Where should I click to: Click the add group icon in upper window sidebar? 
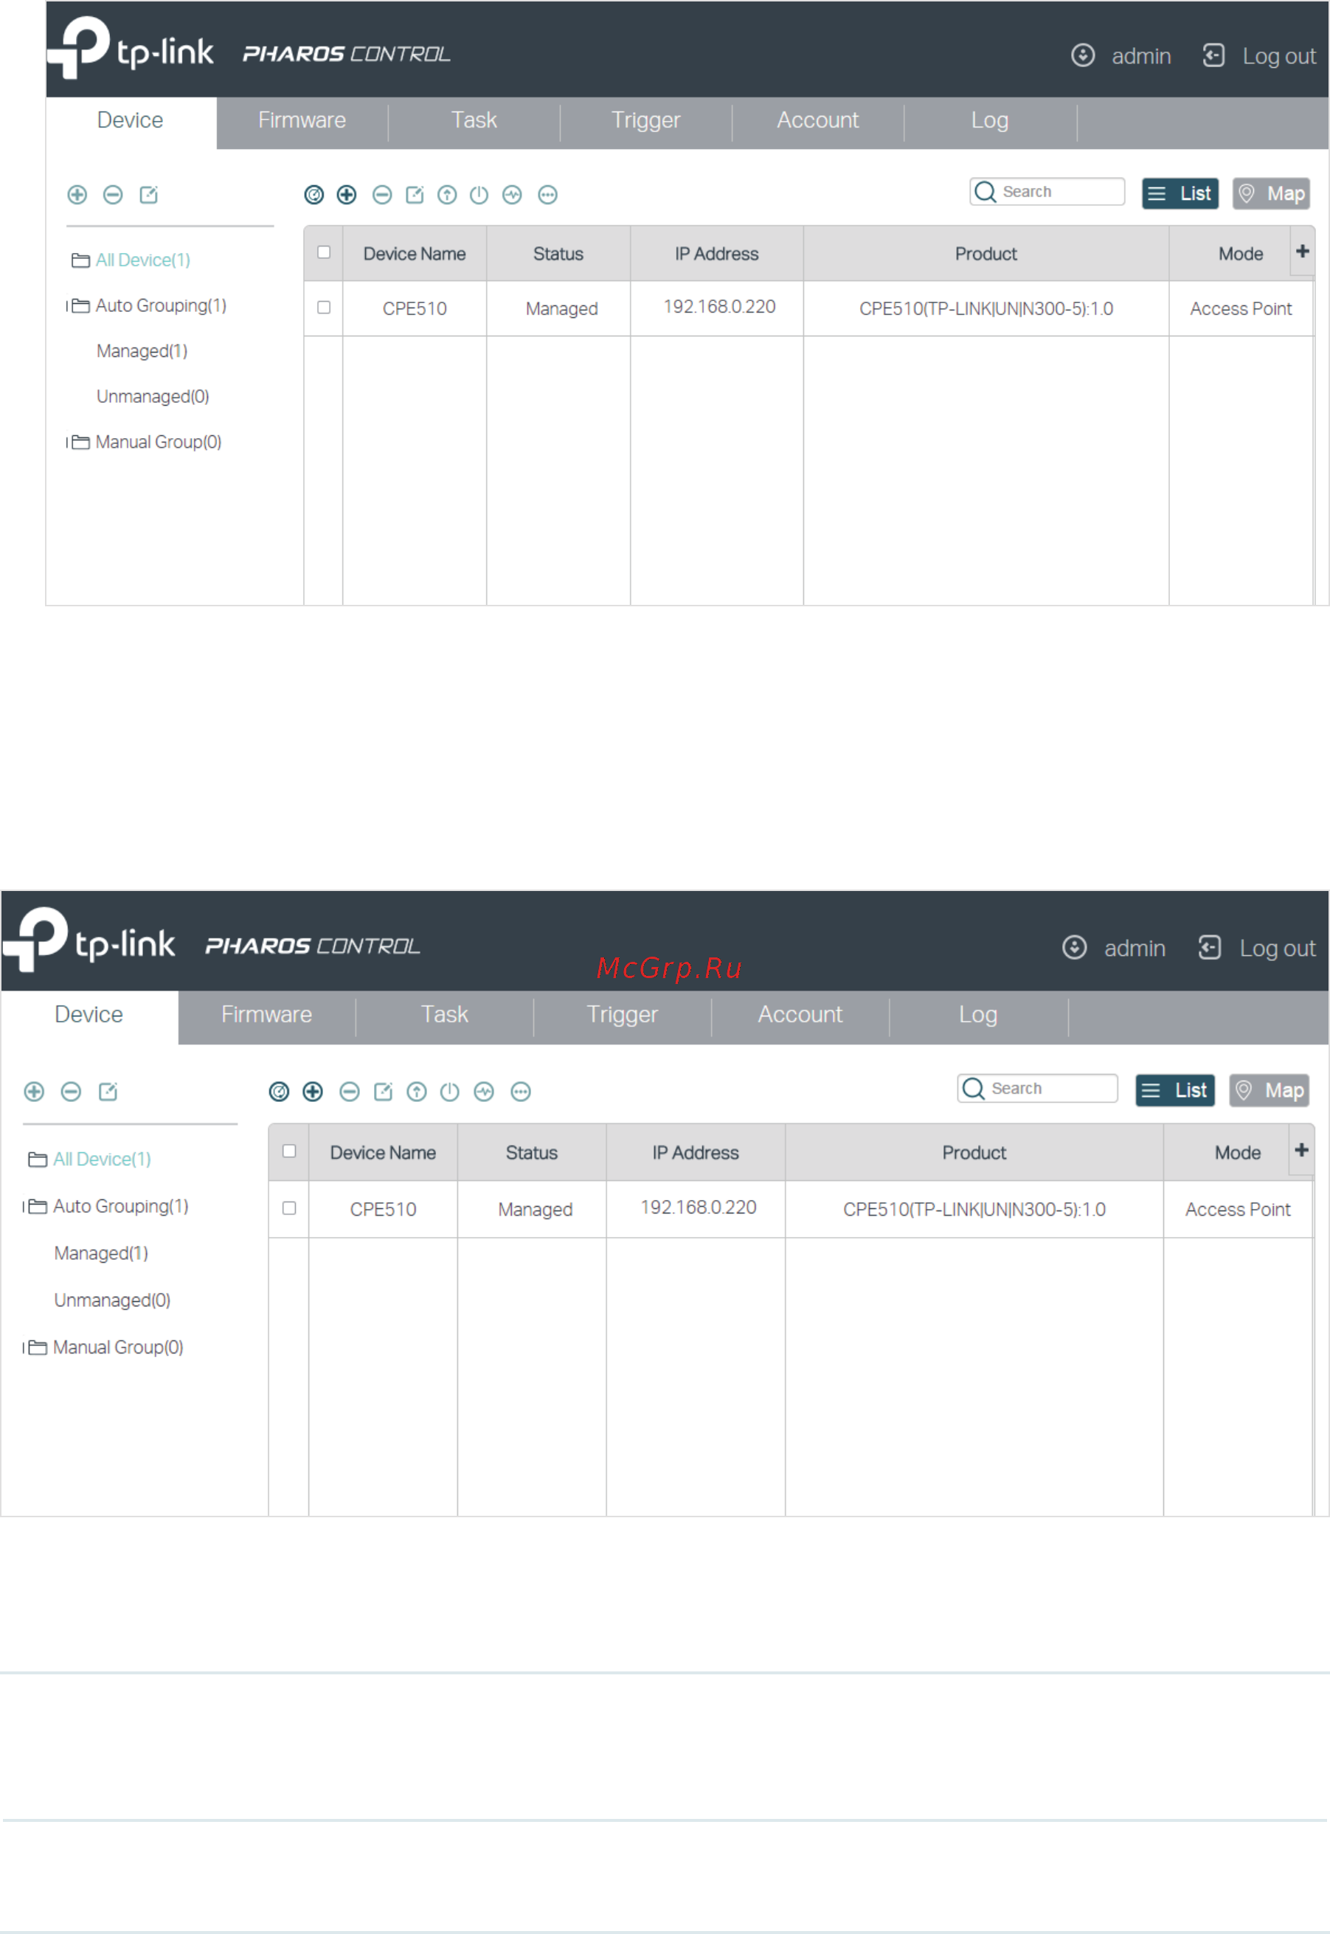pyautogui.click(x=77, y=195)
